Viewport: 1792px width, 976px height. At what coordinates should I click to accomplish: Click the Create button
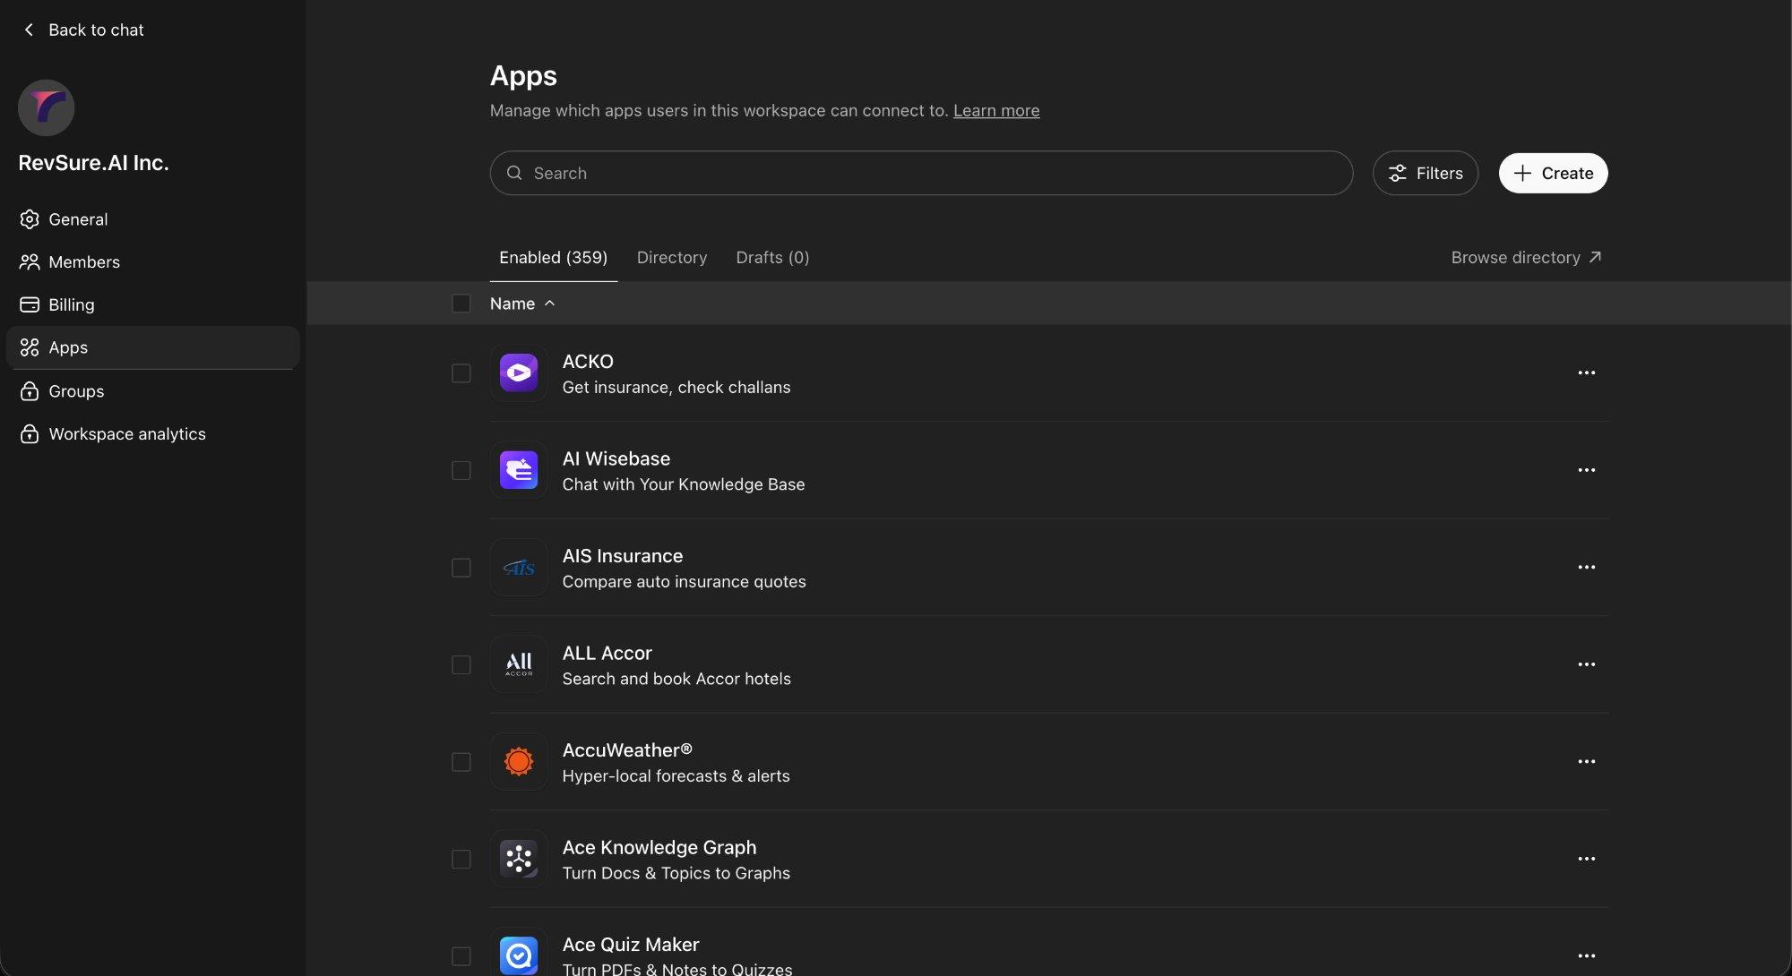(x=1553, y=173)
